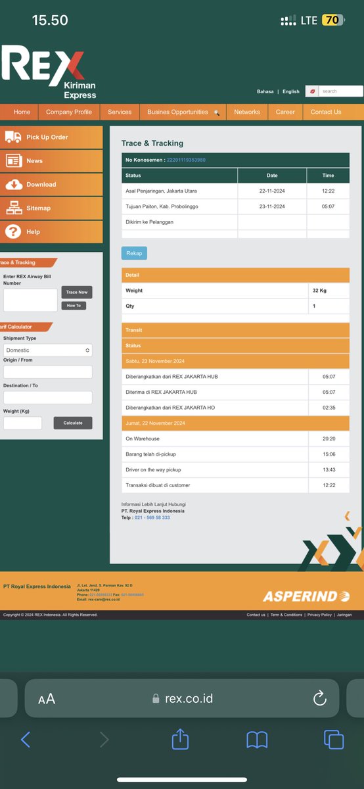This screenshot has height=789, width=364.
Task: Click the Rekap button
Action: click(x=134, y=253)
